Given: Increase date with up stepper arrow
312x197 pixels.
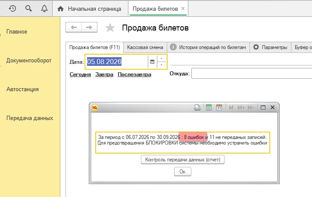Looking at the screenshot, I should [x=161, y=58].
